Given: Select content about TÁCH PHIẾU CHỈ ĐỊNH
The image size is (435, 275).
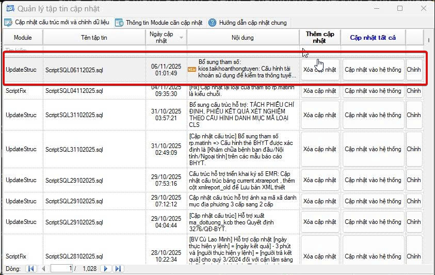Looking at the screenshot, I should 242,115.
